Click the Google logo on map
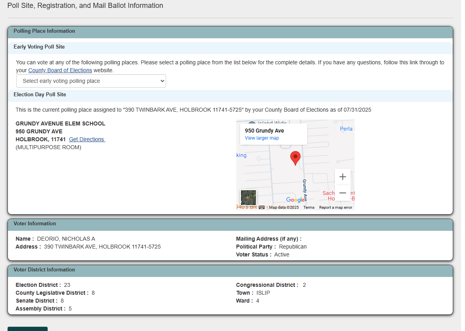This screenshot has height=331, width=465. (295, 200)
